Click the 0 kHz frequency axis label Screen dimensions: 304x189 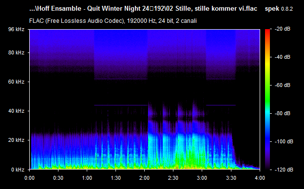[x=18, y=170]
